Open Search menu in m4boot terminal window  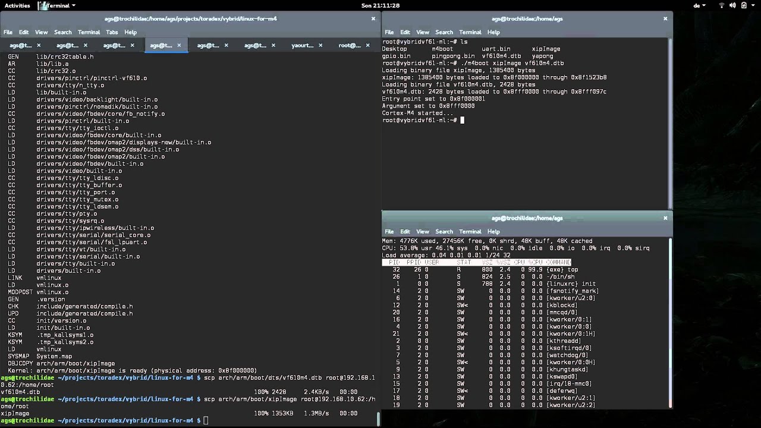[x=444, y=32]
